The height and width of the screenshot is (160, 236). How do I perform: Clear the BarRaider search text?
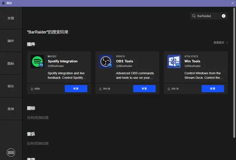(223, 16)
